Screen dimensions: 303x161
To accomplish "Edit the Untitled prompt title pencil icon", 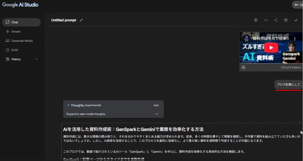I will [x=81, y=20].
